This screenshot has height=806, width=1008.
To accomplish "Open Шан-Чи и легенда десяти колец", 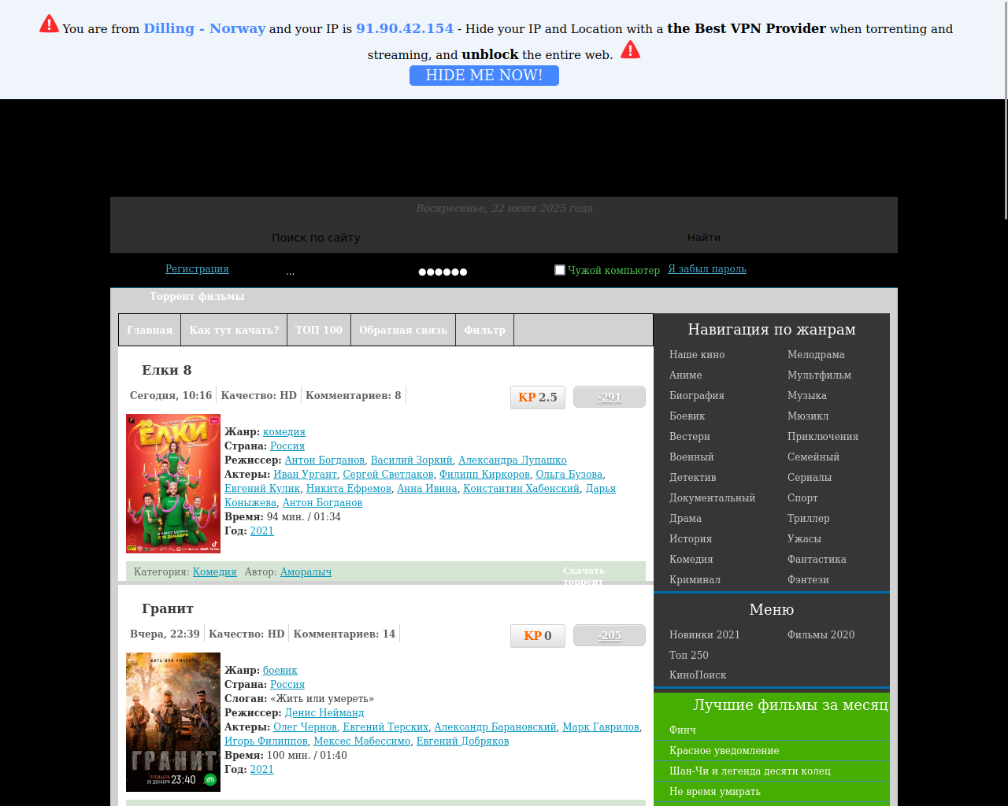I will (750, 771).
